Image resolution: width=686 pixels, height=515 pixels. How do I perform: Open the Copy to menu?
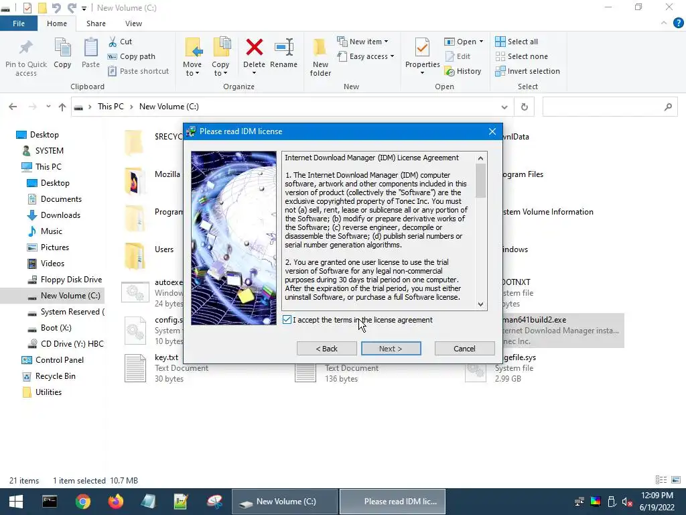(x=220, y=57)
